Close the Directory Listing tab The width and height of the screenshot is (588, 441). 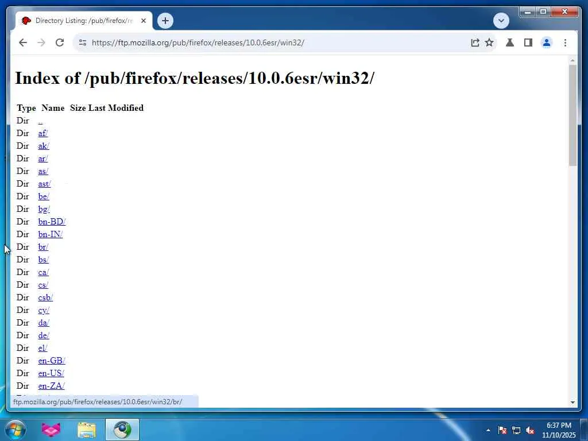(x=143, y=21)
